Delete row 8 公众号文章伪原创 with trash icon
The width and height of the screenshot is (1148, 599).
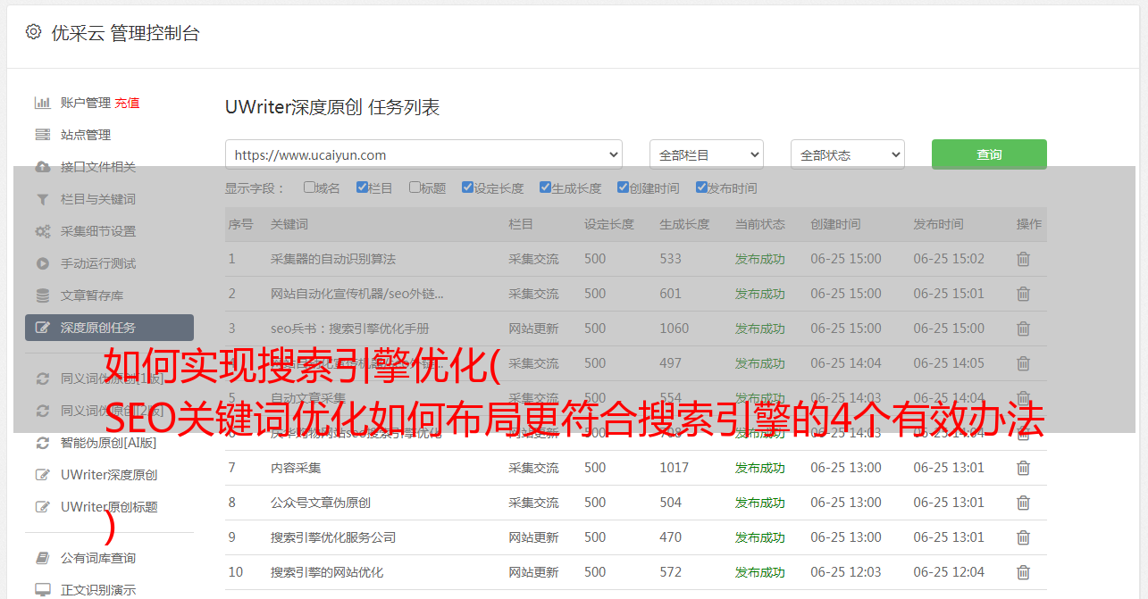[x=1023, y=503]
